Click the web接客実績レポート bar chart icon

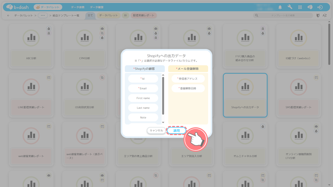coord(31,136)
